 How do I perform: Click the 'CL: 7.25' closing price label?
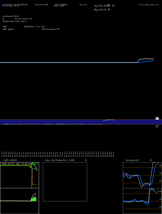pos(59,6)
